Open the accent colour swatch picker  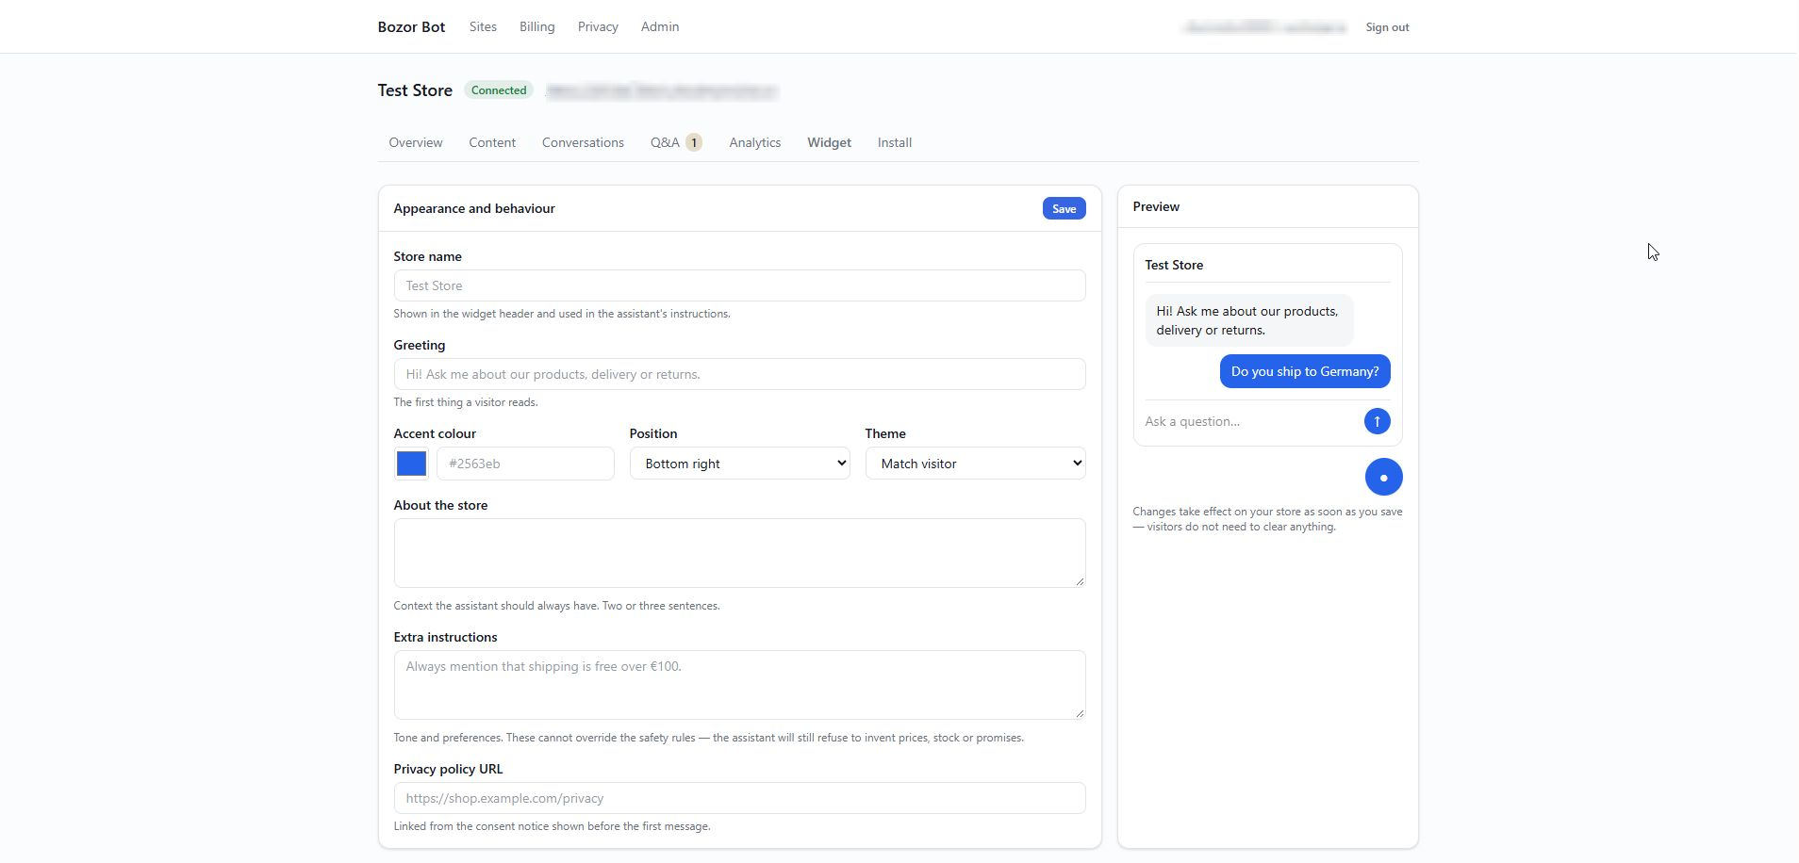tap(411, 464)
